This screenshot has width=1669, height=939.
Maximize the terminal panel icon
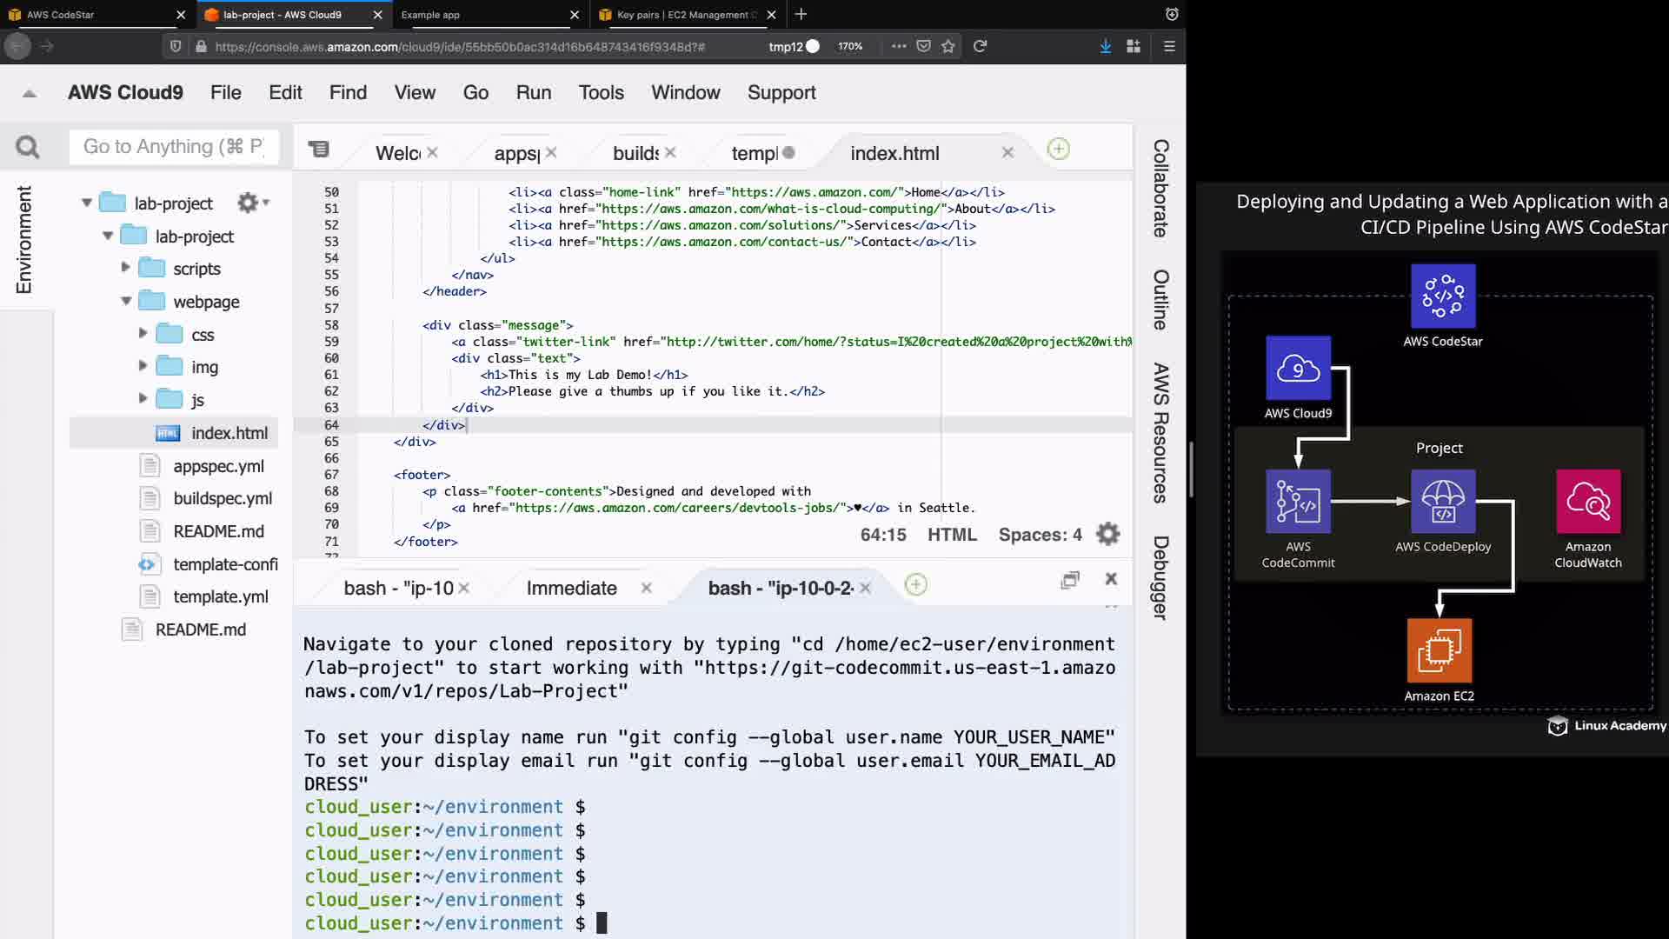click(x=1070, y=580)
